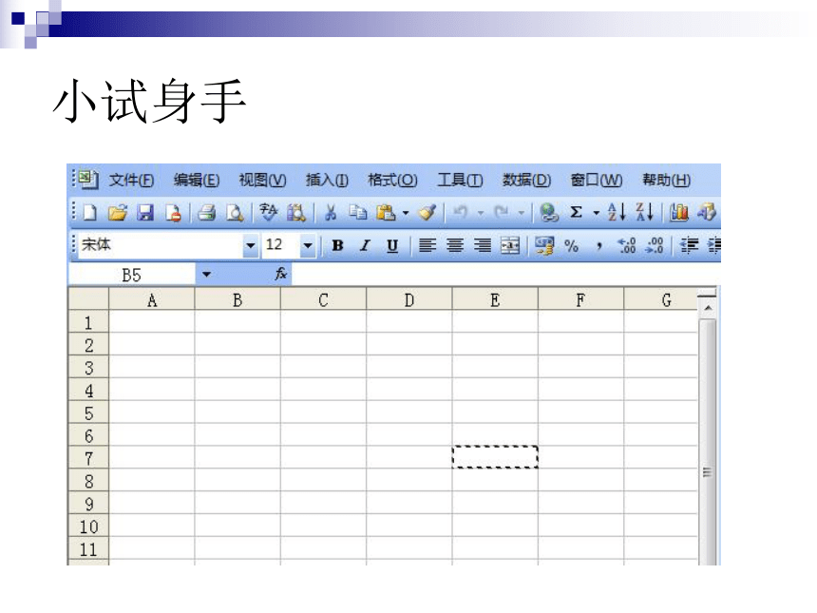Select row 5 header

(x=88, y=412)
